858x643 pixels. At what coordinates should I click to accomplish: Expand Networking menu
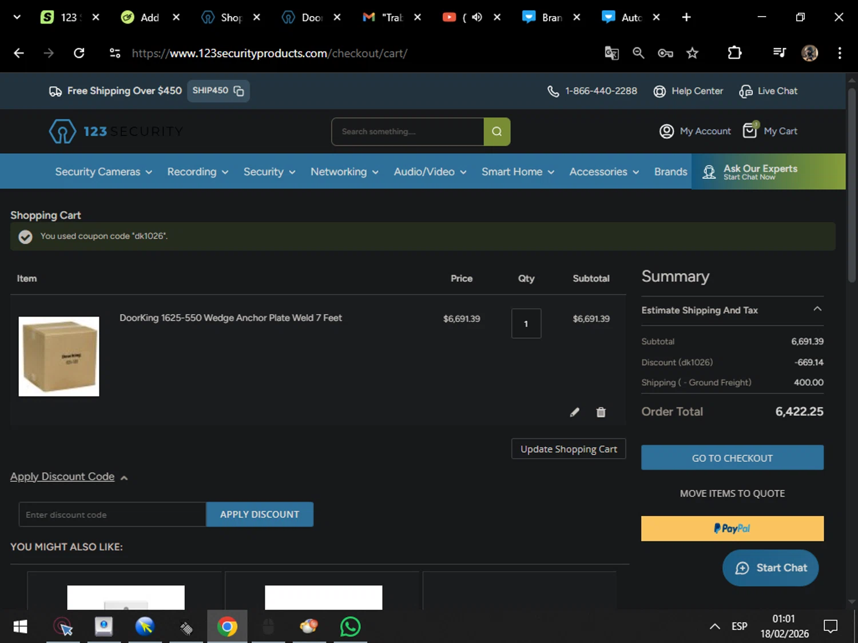point(344,171)
